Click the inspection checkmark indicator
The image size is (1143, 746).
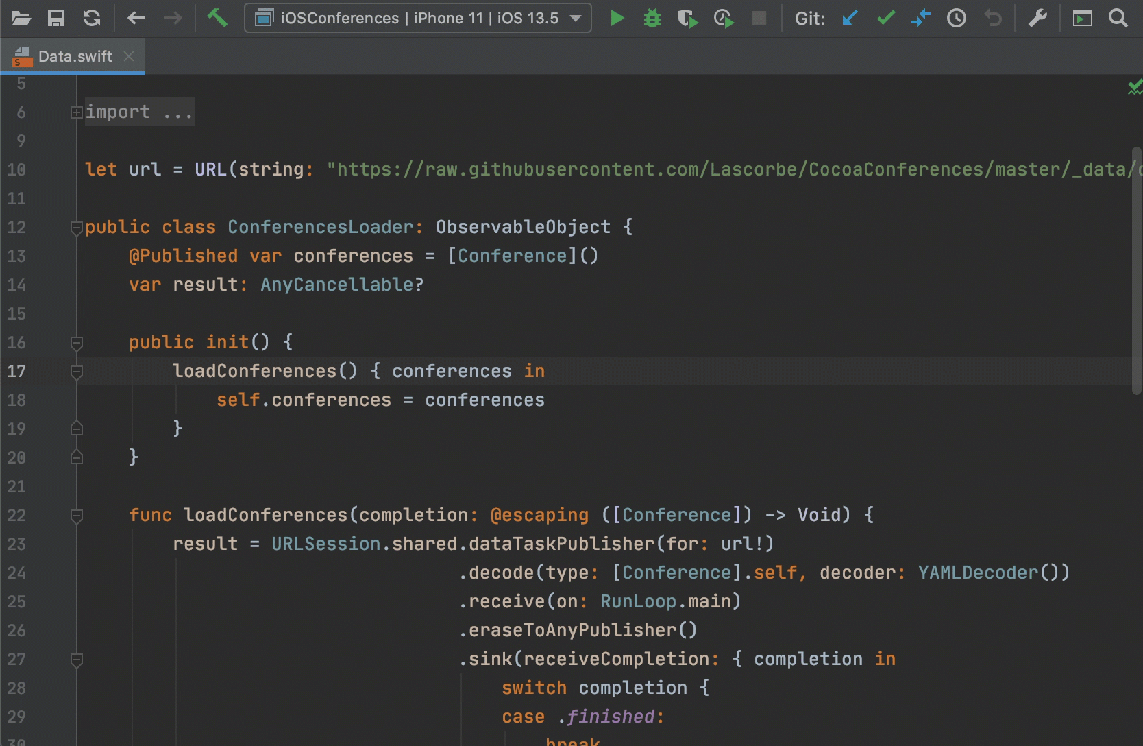1135,87
